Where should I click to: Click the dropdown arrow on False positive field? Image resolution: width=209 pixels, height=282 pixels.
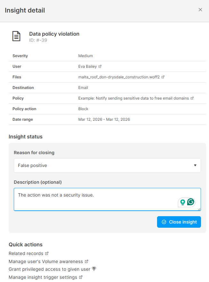click(x=195, y=165)
